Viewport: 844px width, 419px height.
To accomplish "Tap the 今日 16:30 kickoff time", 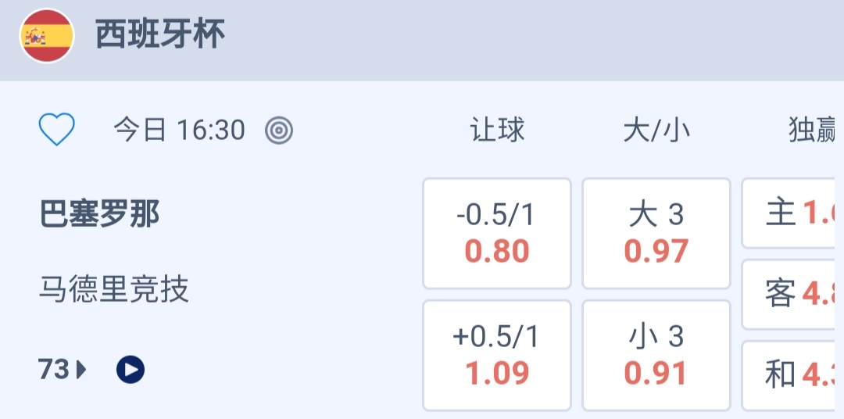I will click(x=179, y=131).
